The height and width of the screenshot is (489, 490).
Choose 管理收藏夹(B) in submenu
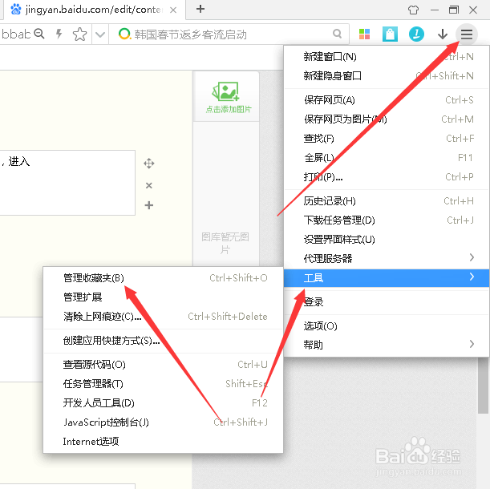click(x=163, y=278)
